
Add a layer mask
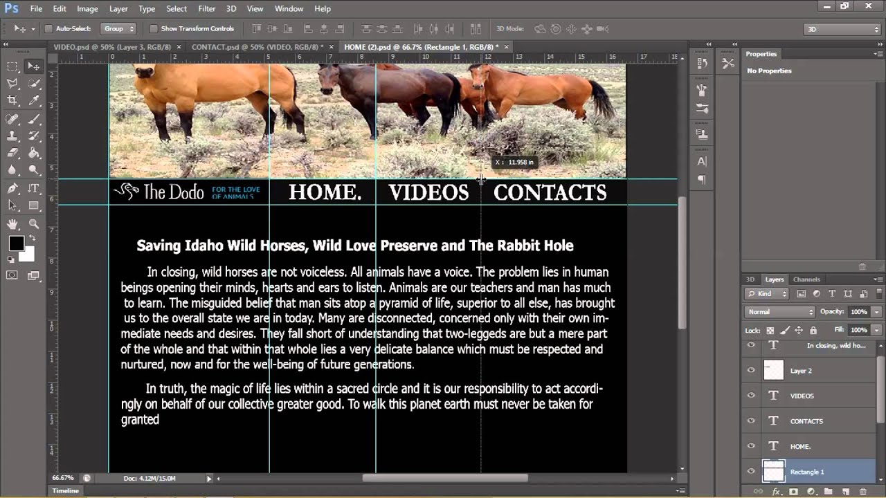(x=793, y=492)
